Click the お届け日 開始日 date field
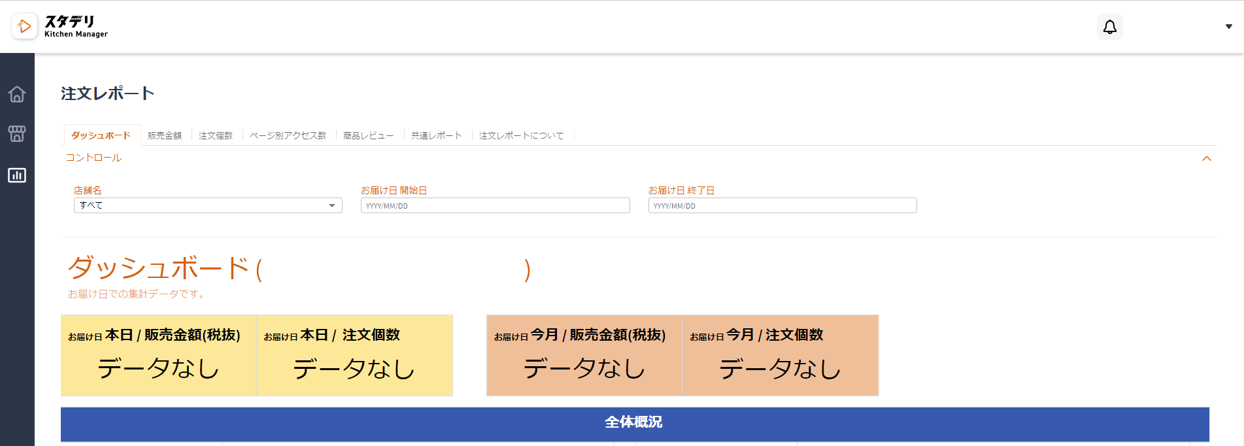1244x446 pixels. click(495, 205)
